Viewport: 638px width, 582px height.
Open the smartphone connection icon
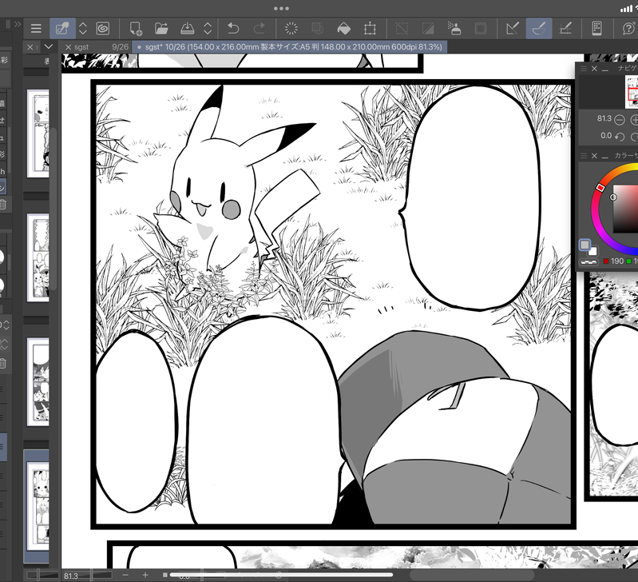click(x=597, y=29)
